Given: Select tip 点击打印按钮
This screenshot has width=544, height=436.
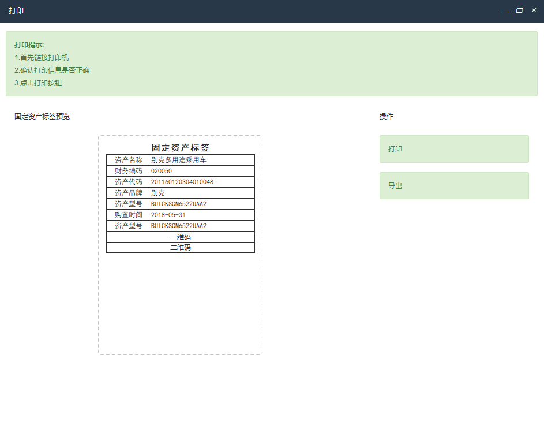Looking at the screenshot, I should pyautogui.click(x=38, y=83).
